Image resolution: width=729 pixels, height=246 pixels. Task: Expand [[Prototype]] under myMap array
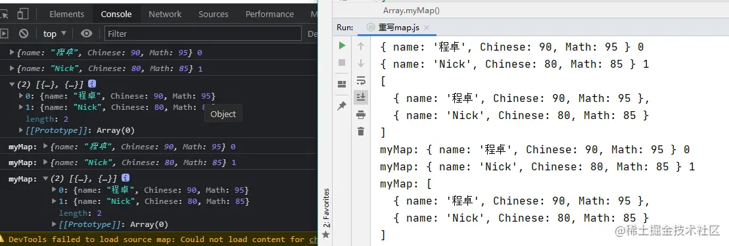click(55, 224)
